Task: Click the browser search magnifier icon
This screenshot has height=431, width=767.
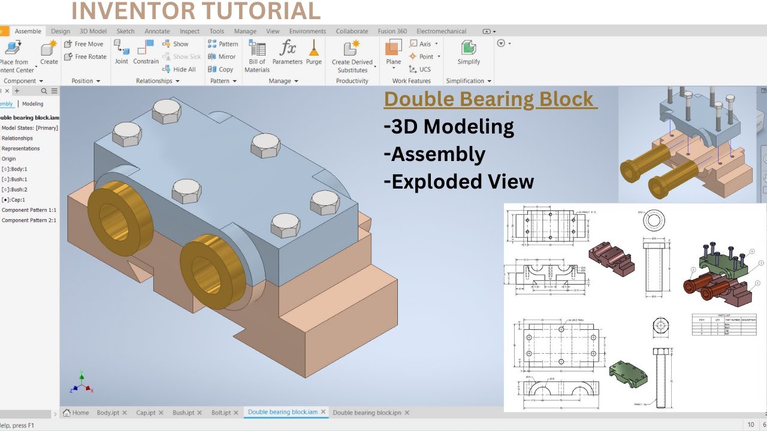Action: [x=44, y=91]
